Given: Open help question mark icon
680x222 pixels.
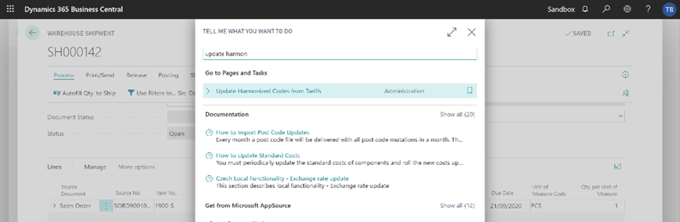Looking at the screenshot, I should (648, 9).
